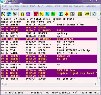Select the green window 4 icon
The image size is (101, 95).
click(x=53, y=14)
